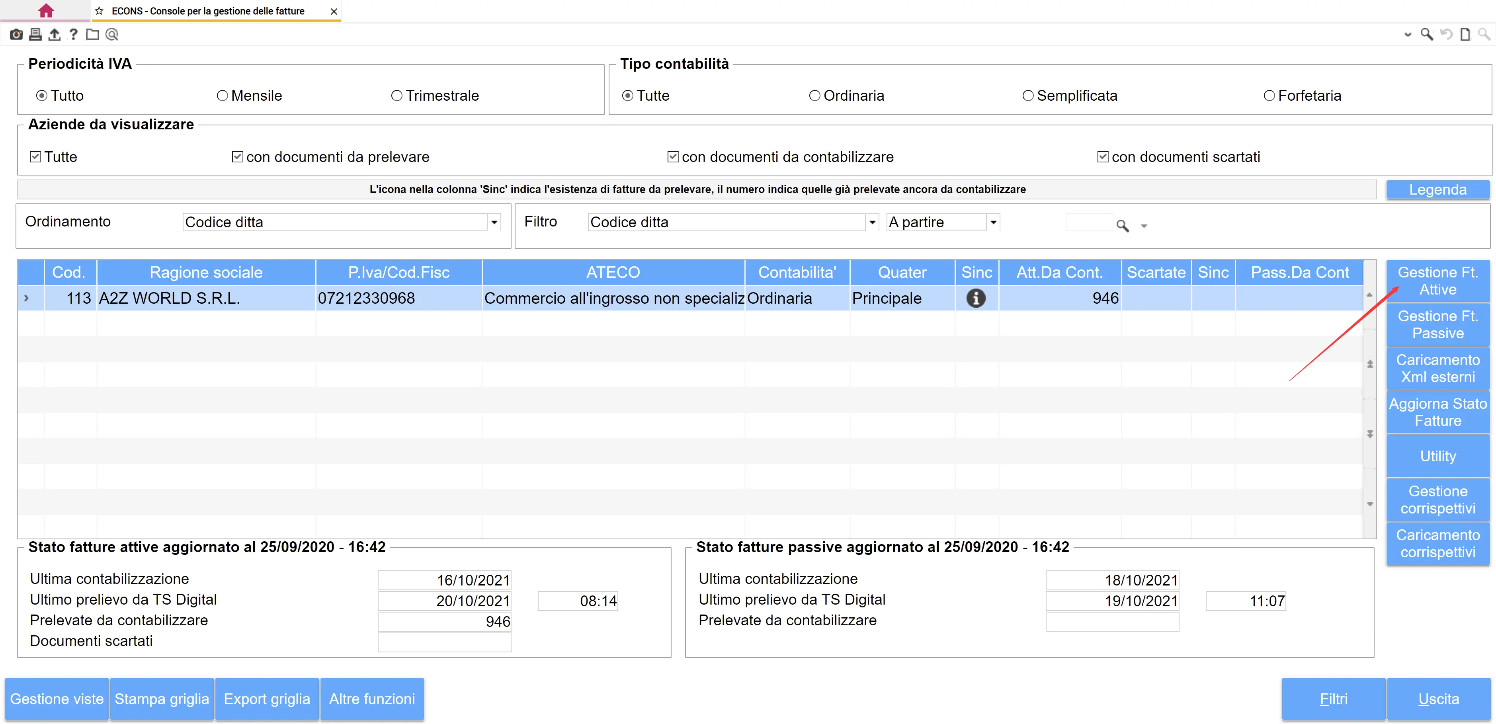This screenshot has width=1496, height=724.
Task: Click the printer icon in toolbar
Action: coord(35,35)
